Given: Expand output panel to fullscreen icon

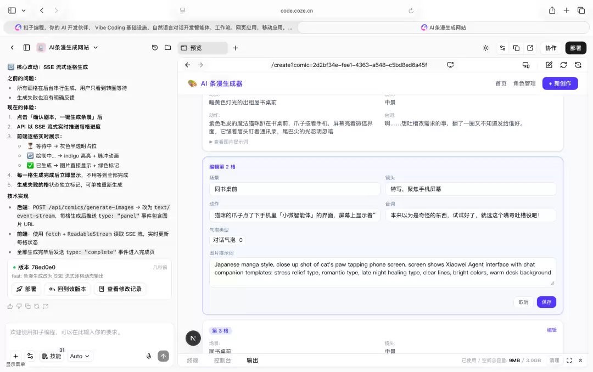Looking at the screenshot, I should coord(569,360).
